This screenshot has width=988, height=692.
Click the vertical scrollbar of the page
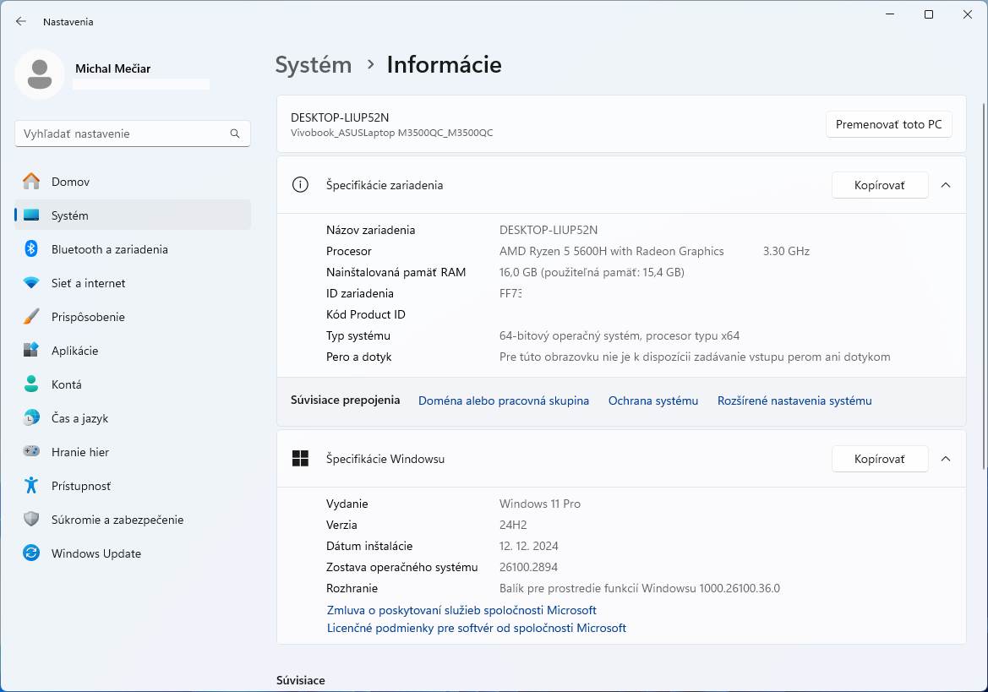(x=984, y=286)
